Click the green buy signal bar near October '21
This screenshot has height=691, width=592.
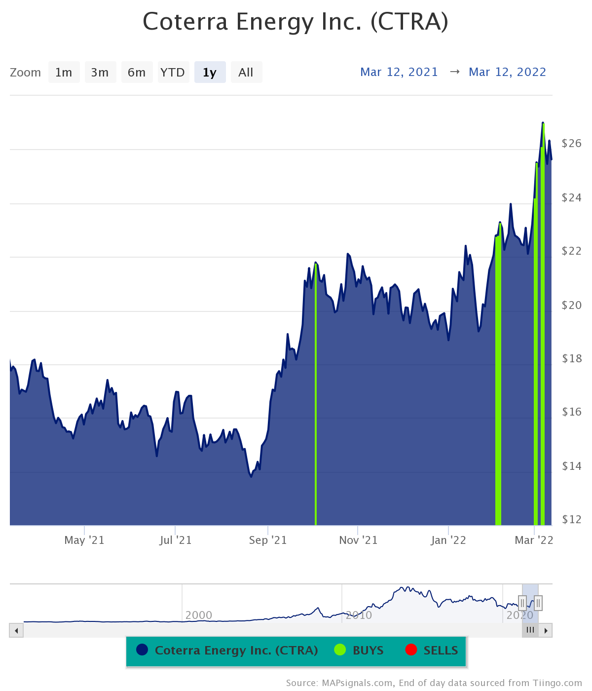coord(316,395)
